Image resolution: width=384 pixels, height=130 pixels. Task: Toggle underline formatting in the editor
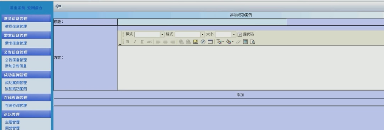point(142,42)
